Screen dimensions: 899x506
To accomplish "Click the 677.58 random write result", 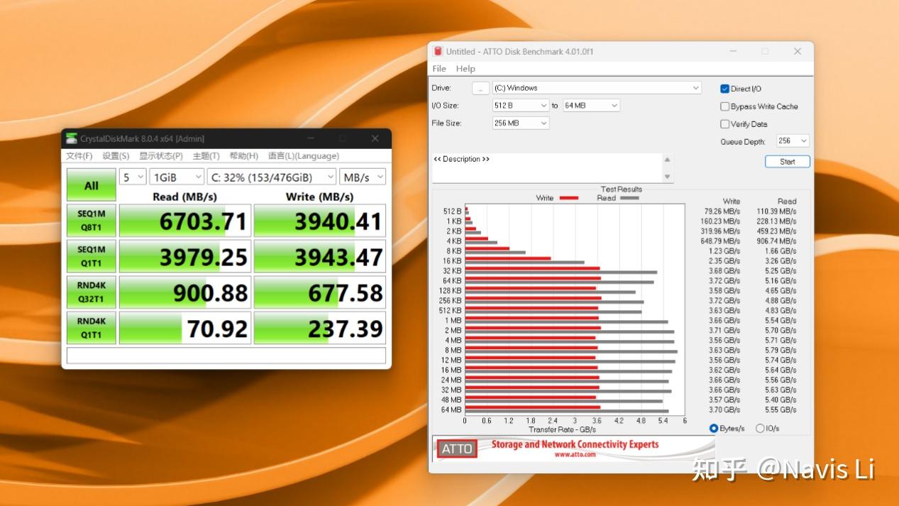I will tap(320, 292).
